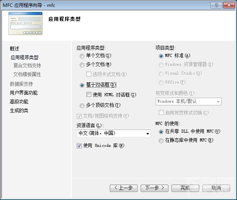
Task: Click the dialog preview thumbnail image
Action: pos(25,23)
